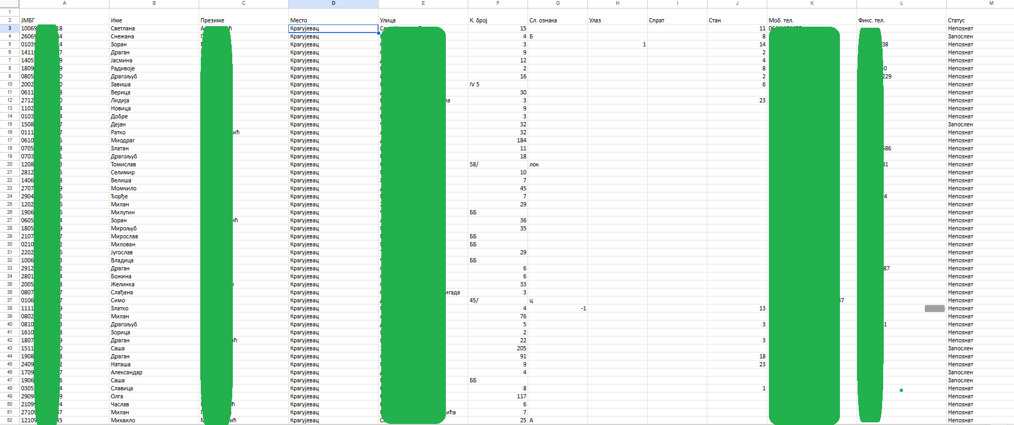Select the cell containing 'Александар'

pyautogui.click(x=154, y=372)
